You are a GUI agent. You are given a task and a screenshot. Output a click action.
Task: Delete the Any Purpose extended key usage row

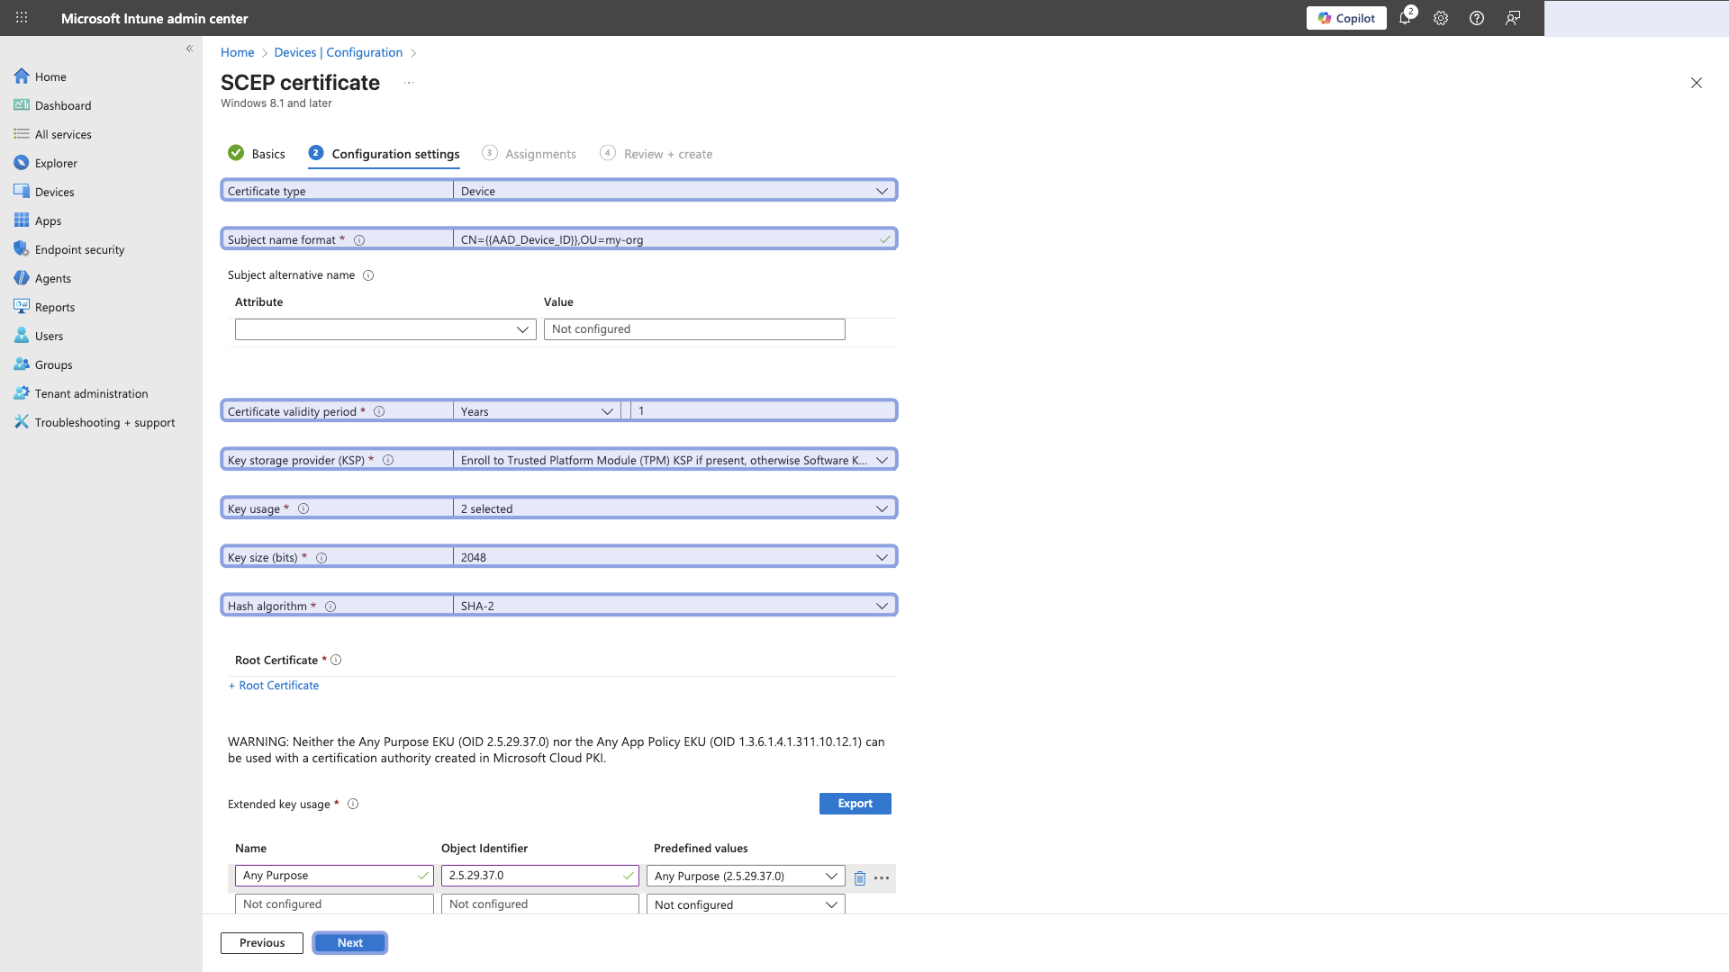point(859,877)
